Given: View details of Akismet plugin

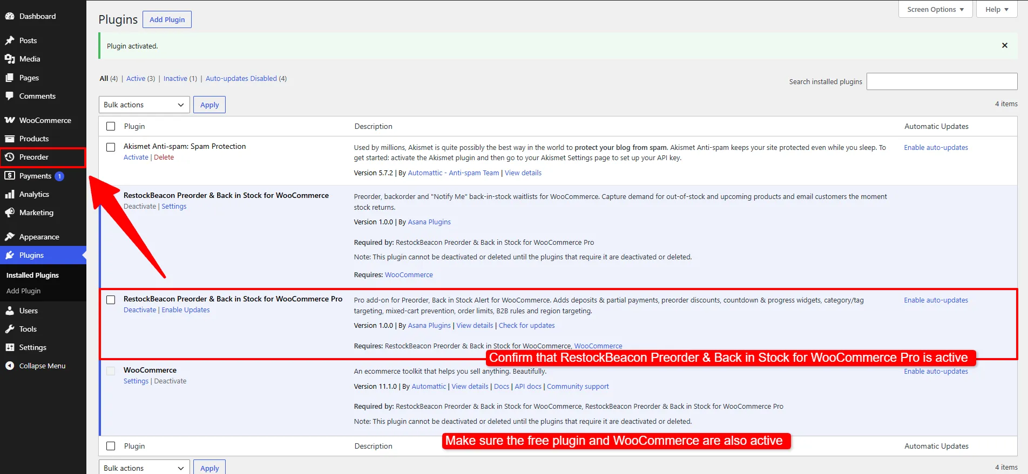Looking at the screenshot, I should click(523, 173).
